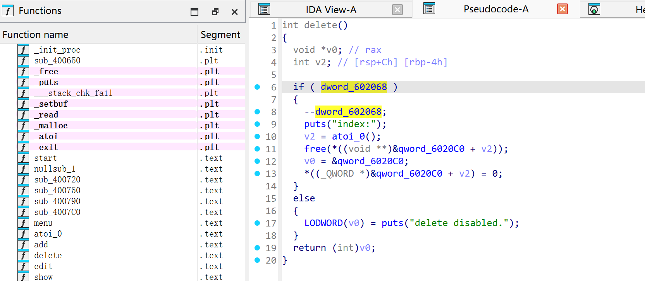Click the Pseudocode-A tab icon
The width and height of the screenshot is (645, 281).
429,9
